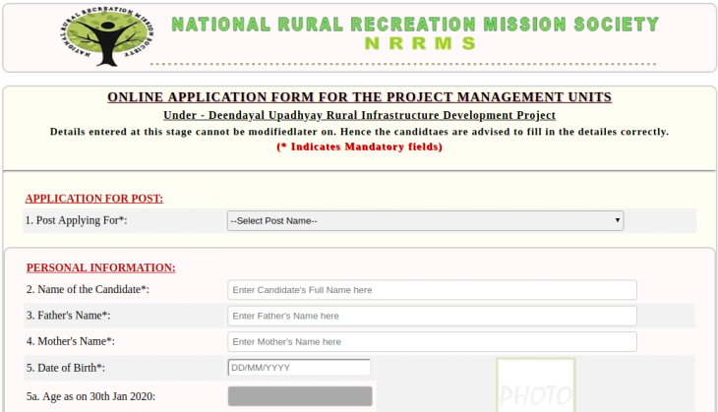Viewport: 718px width, 412px height.
Task: Click 'Under - Deendayal Upadhyay Rural Infrastructure Development Project' subtitle
Action: pos(359,115)
